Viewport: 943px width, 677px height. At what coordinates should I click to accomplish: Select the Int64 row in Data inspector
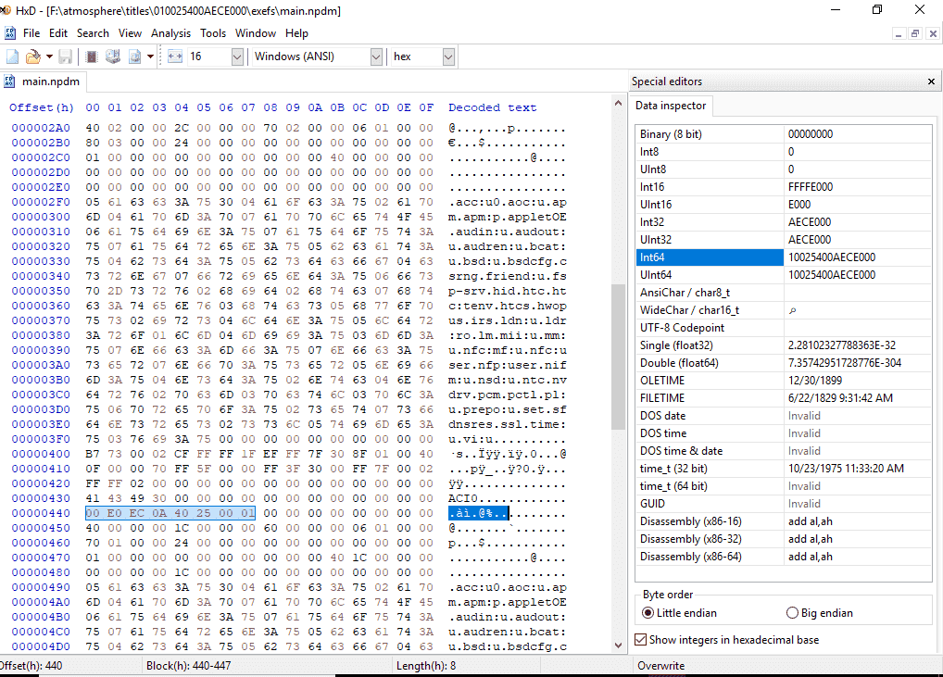[x=783, y=257]
